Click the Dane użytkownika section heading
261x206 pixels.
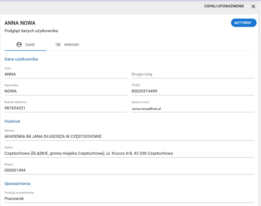coord(21,59)
